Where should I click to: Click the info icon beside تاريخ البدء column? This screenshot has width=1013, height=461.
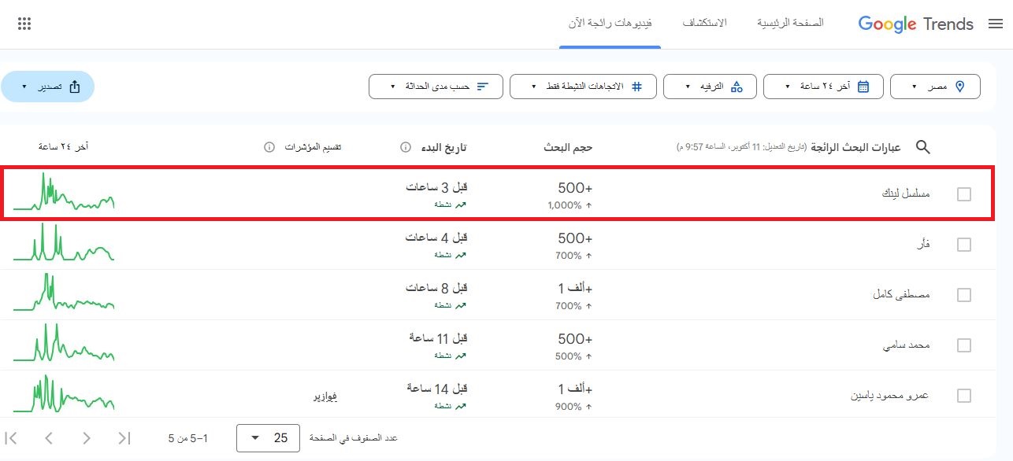coord(406,146)
